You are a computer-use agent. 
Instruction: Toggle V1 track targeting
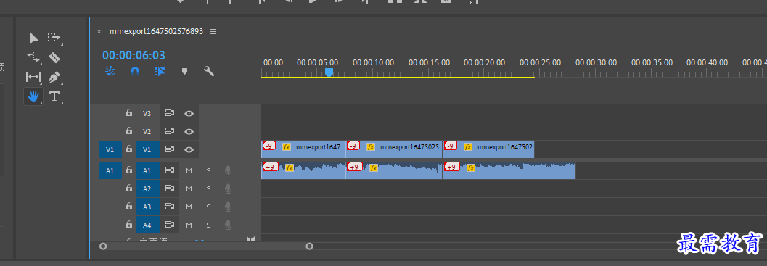click(x=148, y=149)
